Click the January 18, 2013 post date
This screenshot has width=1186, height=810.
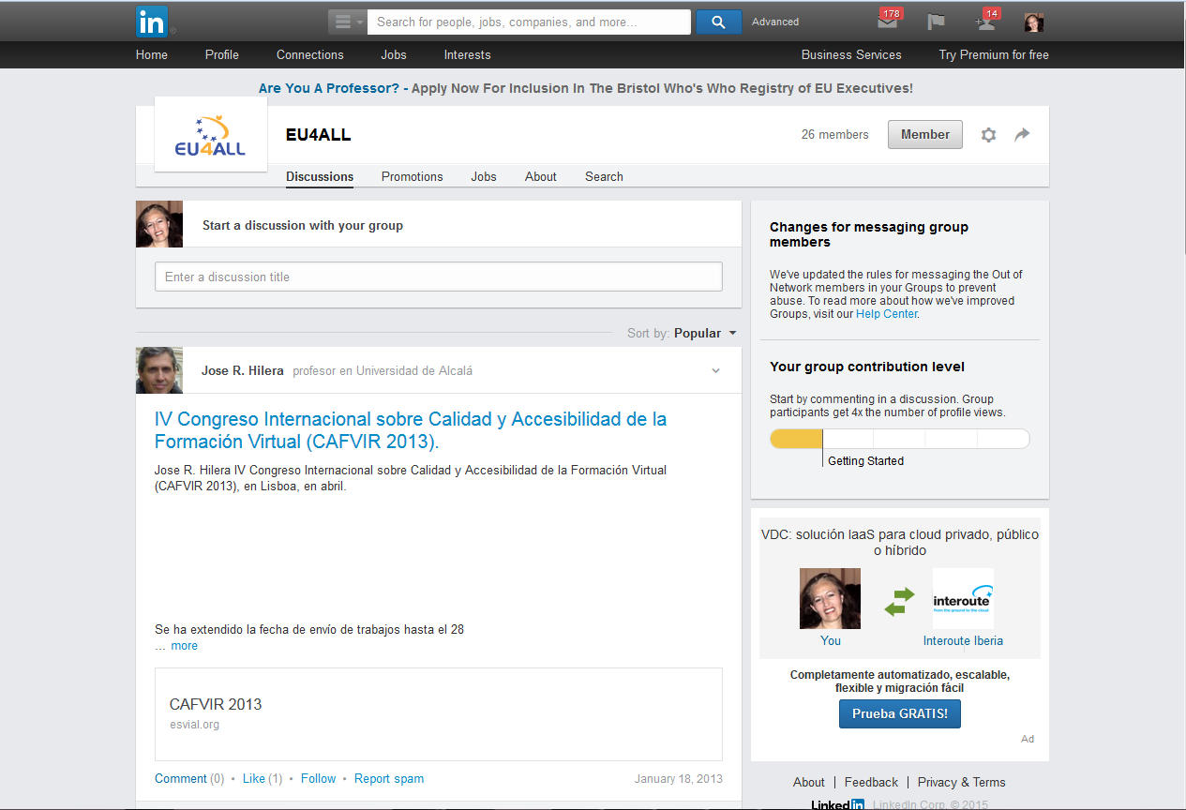679,778
